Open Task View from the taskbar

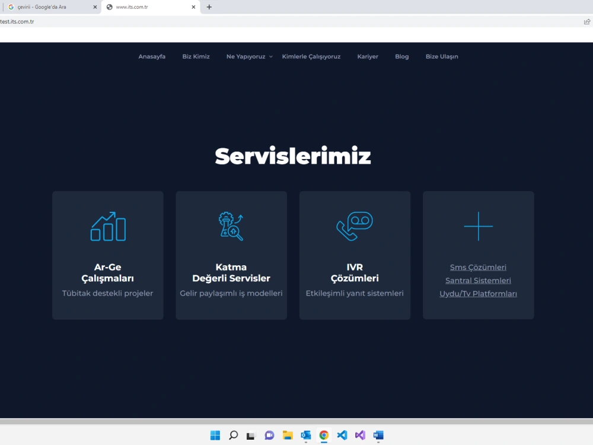pyautogui.click(x=251, y=436)
